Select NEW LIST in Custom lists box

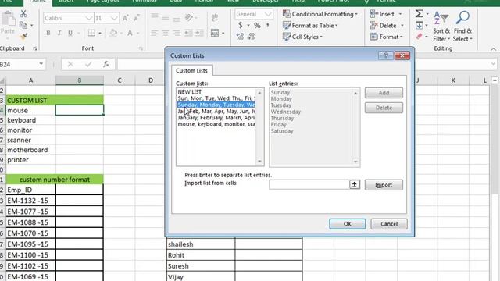tap(189, 92)
